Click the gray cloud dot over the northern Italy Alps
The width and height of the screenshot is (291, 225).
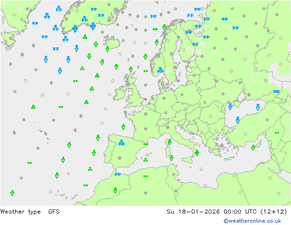click(x=168, y=127)
